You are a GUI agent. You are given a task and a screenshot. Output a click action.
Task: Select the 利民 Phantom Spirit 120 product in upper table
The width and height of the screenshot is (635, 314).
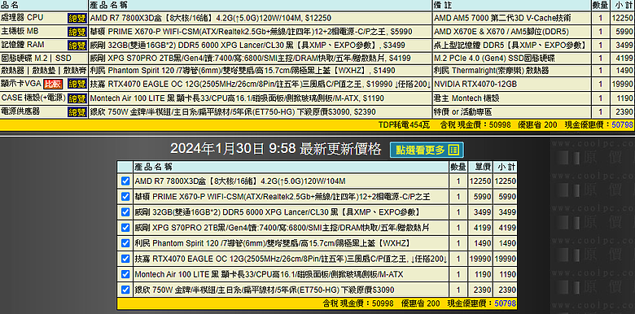click(x=243, y=71)
